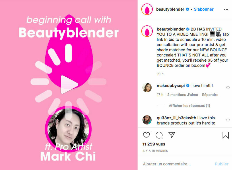Open the comment bubble icon
Viewport: 232px width, 170px height.
(x=159, y=135)
